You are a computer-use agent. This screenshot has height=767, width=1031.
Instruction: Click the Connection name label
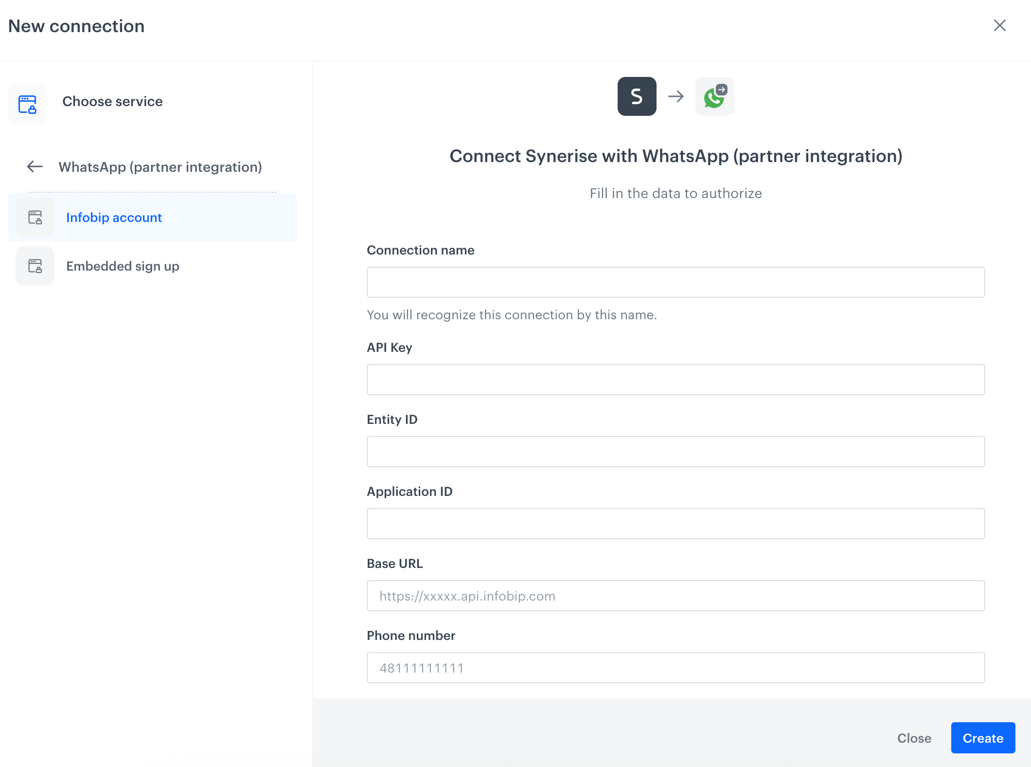point(420,250)
